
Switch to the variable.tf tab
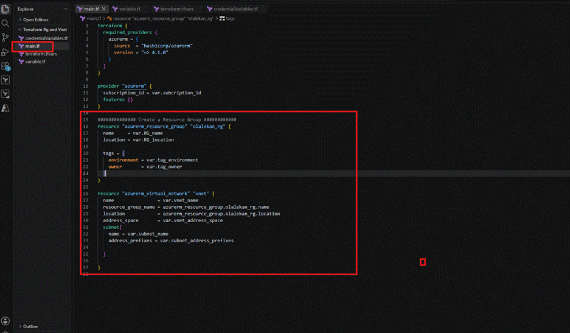[130, 9]
